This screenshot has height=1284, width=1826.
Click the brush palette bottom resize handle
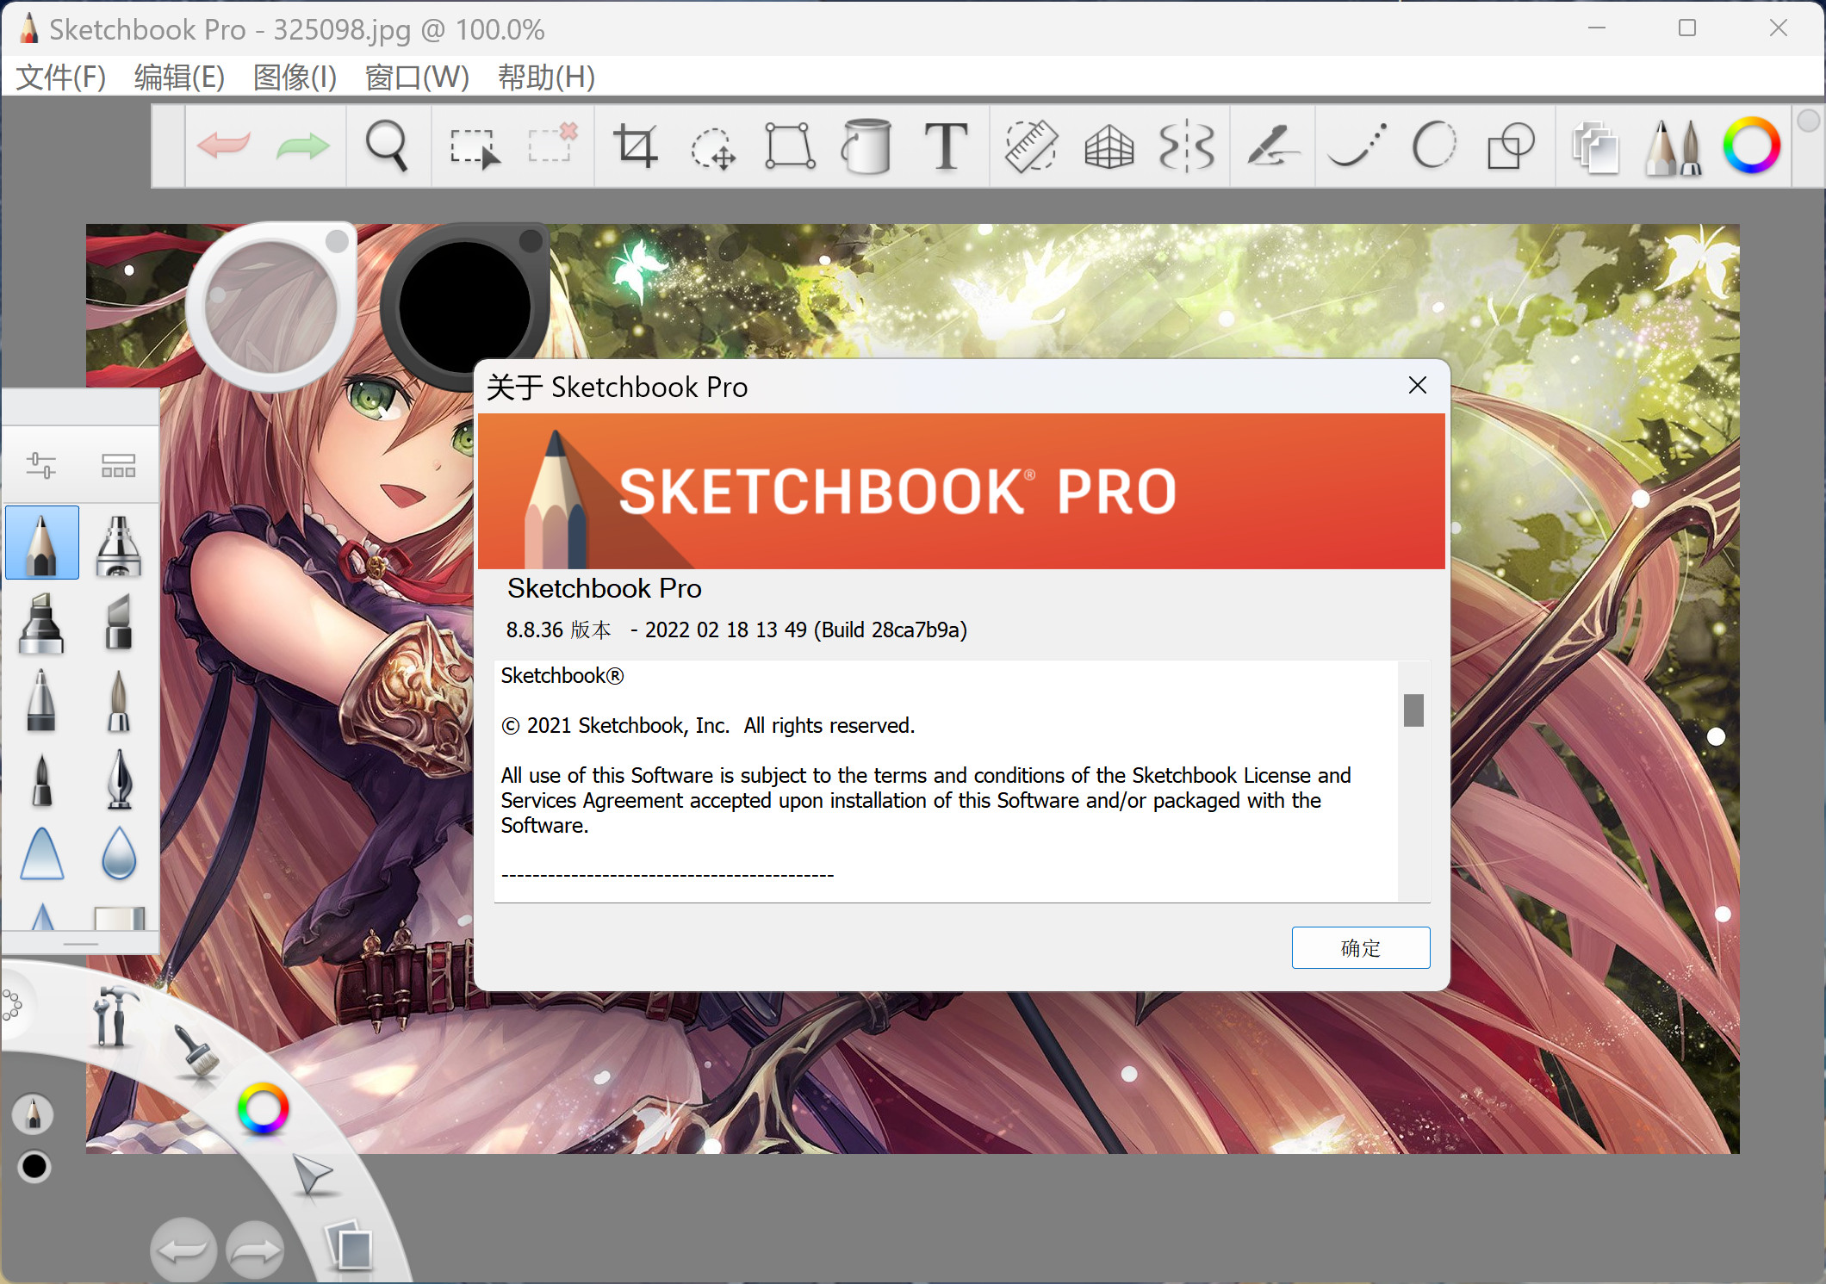pos(81,944)
